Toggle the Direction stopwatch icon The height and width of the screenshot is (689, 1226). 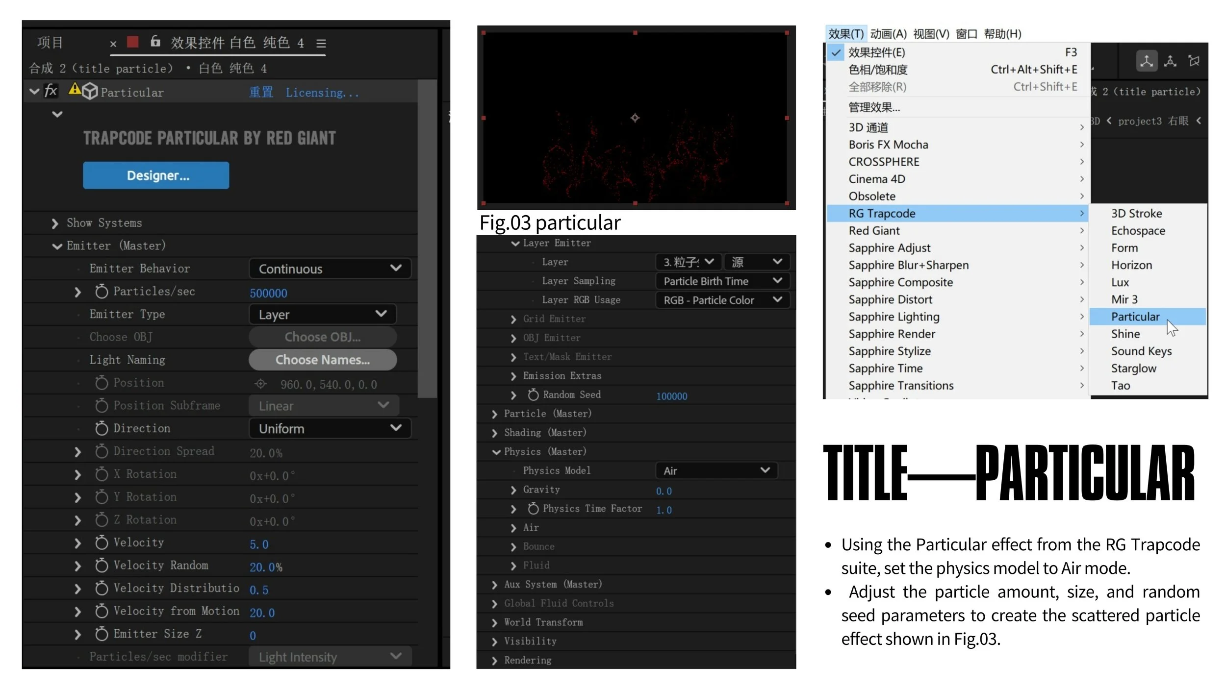coord(102,428)
